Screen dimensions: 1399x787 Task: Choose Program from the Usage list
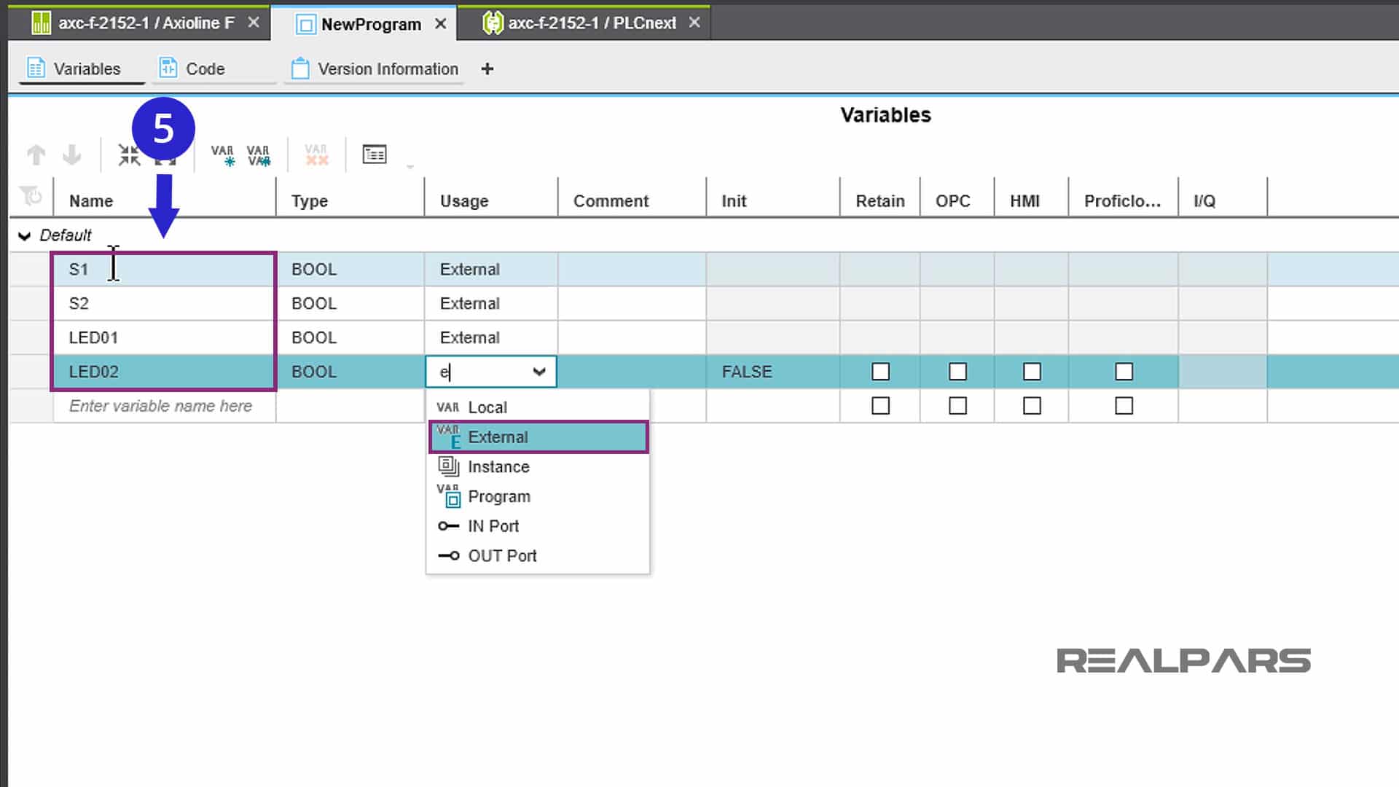coord(538,496)
